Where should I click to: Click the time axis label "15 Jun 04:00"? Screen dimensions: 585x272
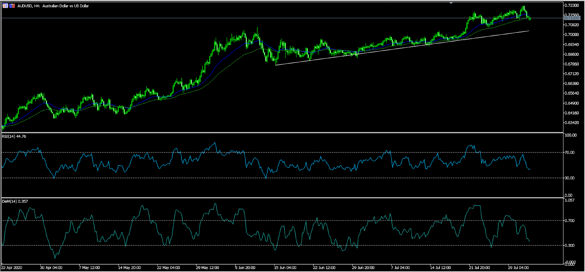point(285,268)
